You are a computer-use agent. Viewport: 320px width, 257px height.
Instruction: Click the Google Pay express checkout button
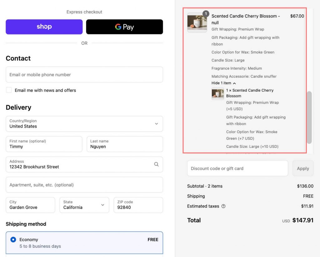(x=124, y=27)
